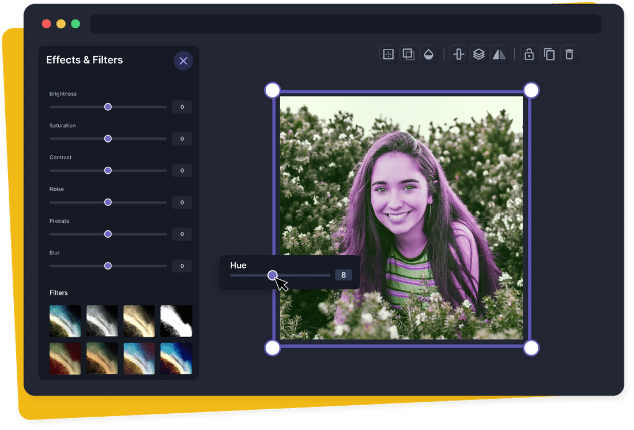The image size is (634, 430).
Task: Close the Effects & Filters panel
Action: coord(183,61)
